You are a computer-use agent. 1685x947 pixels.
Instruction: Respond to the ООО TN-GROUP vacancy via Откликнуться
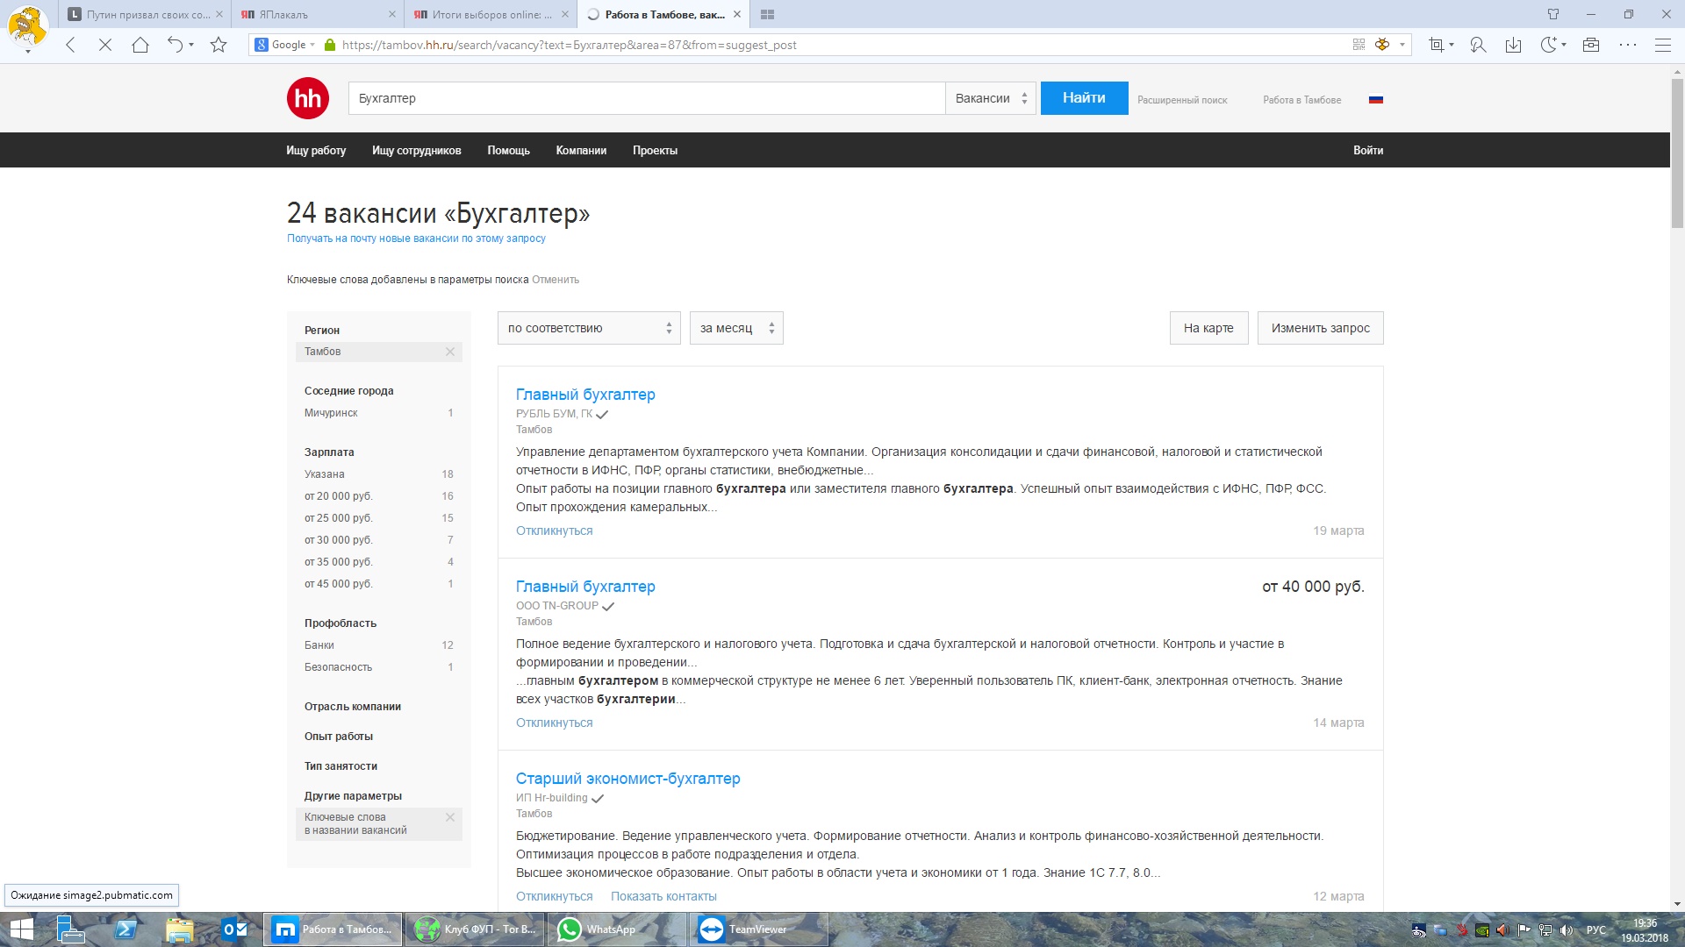555,723
